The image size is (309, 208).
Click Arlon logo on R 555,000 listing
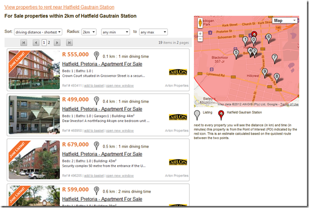point(178,72)
